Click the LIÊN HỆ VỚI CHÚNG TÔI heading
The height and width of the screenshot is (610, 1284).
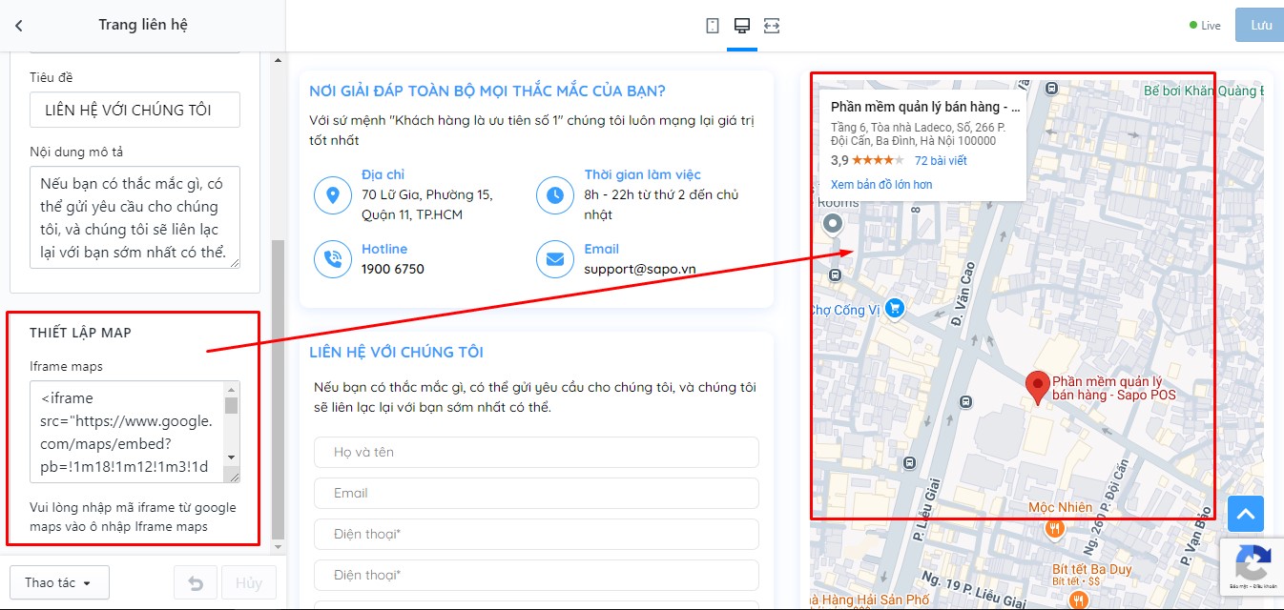point(396,352)
